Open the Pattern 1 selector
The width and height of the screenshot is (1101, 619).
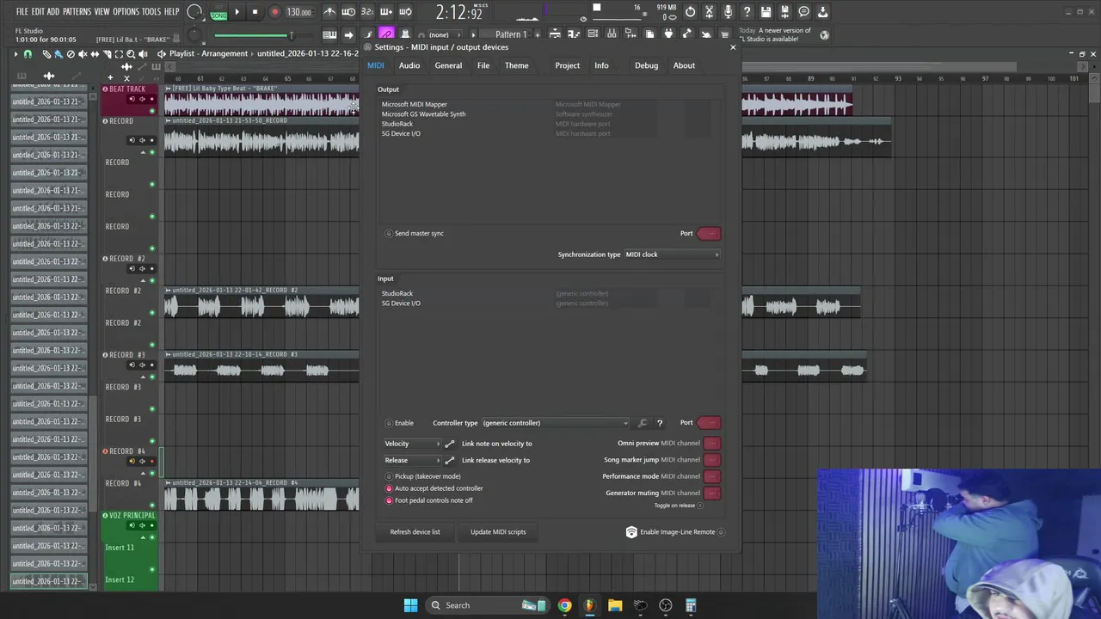click(x=511, y=34)
